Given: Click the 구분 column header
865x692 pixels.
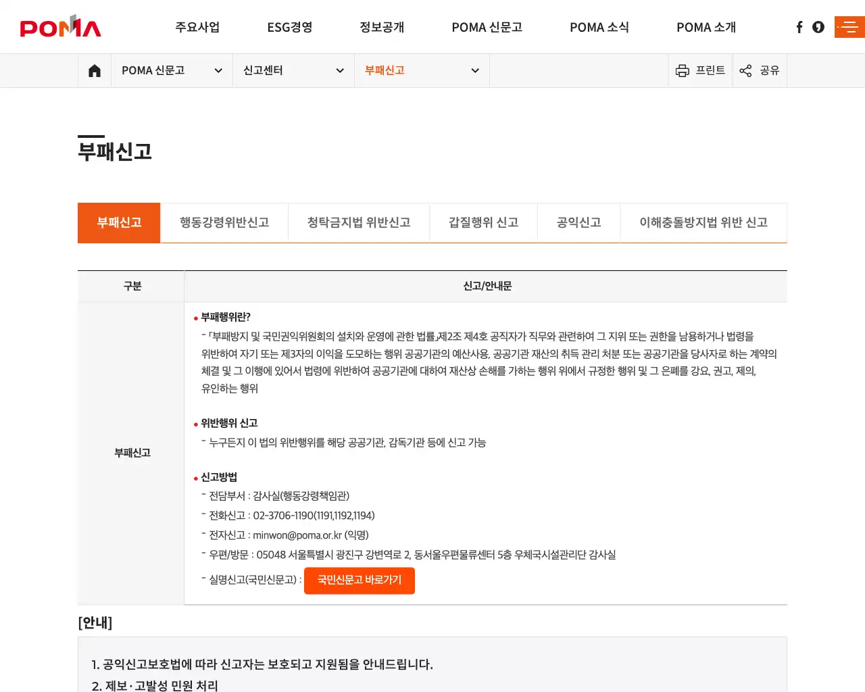Looking at the screenshot, I should tap(132, 287).
